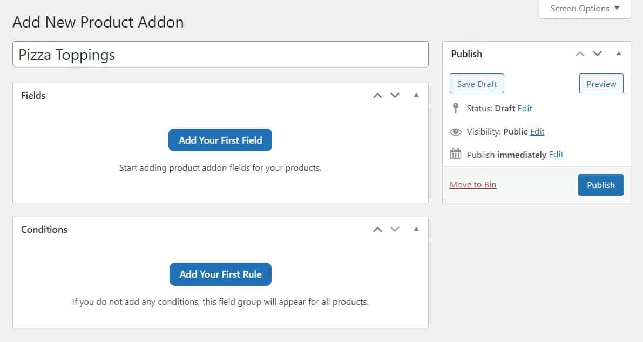Collapse the Fields panel triangle toggle
643x342 pixels.
(x=416, y=95)
